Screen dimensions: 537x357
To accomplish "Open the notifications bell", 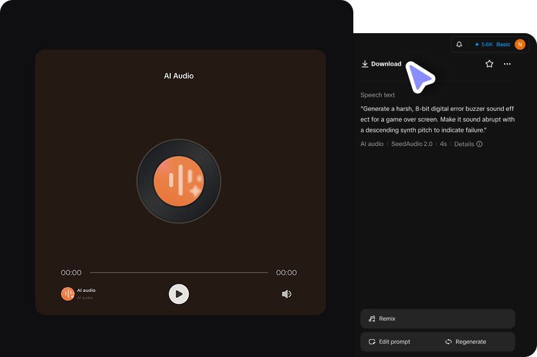I will [459, 45].
